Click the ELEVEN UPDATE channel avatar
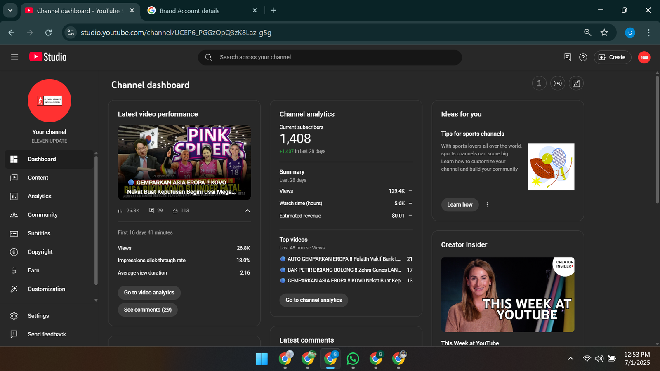The height and width of the screenshot is (371, 660). 49,101
